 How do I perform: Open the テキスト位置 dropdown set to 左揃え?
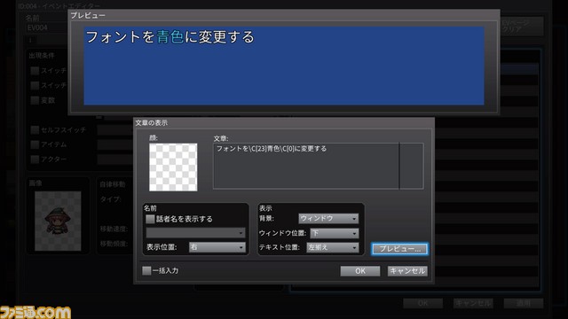[x=332, y=247]
